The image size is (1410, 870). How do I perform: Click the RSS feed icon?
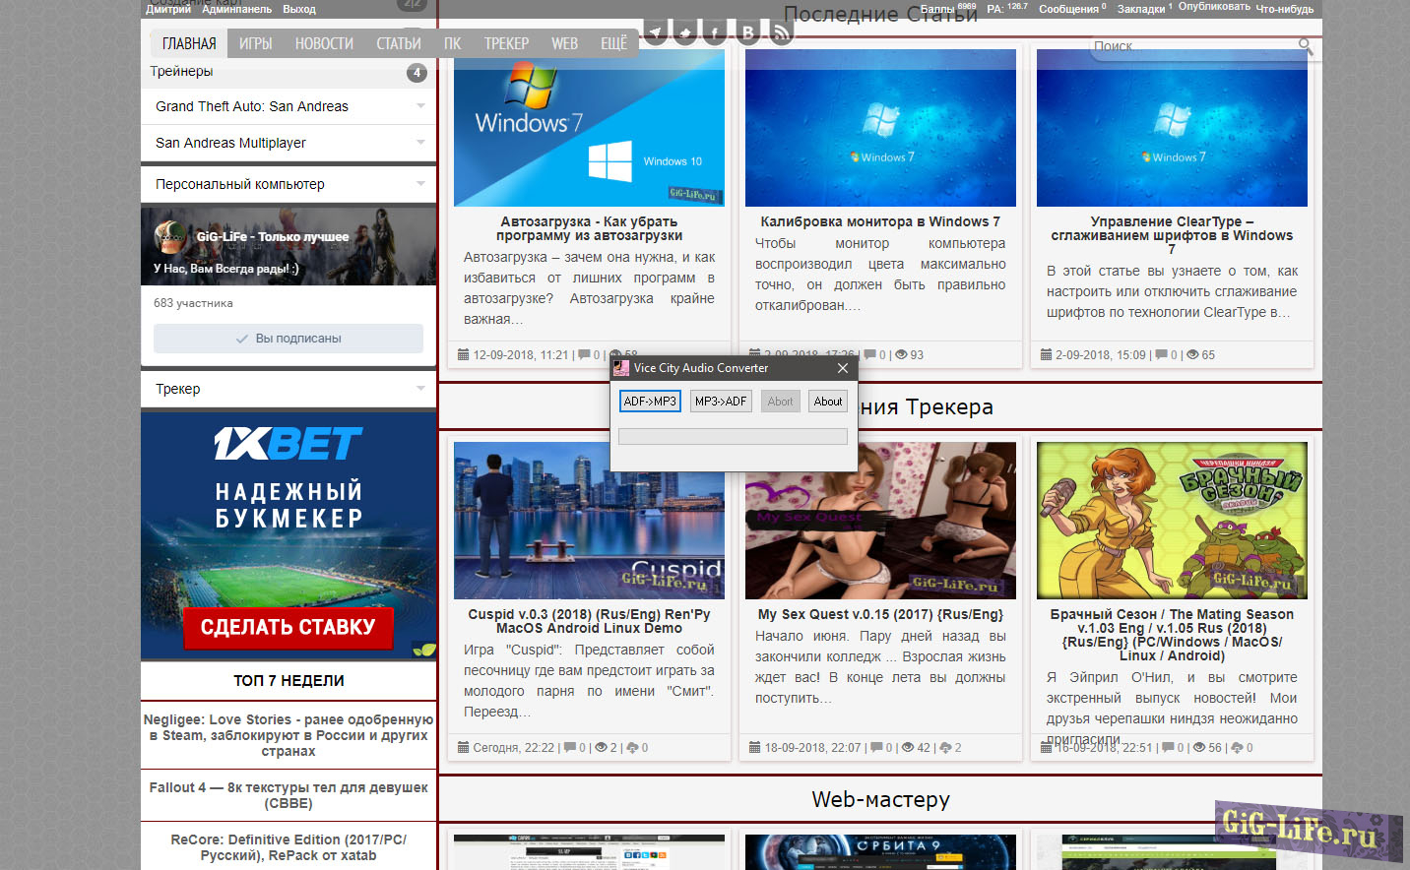781,32
